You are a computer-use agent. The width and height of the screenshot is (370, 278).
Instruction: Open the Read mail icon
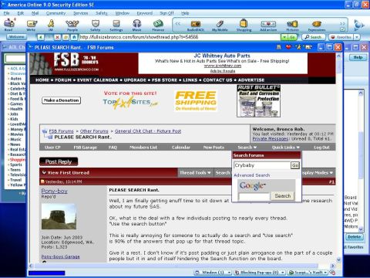(9, 25)
